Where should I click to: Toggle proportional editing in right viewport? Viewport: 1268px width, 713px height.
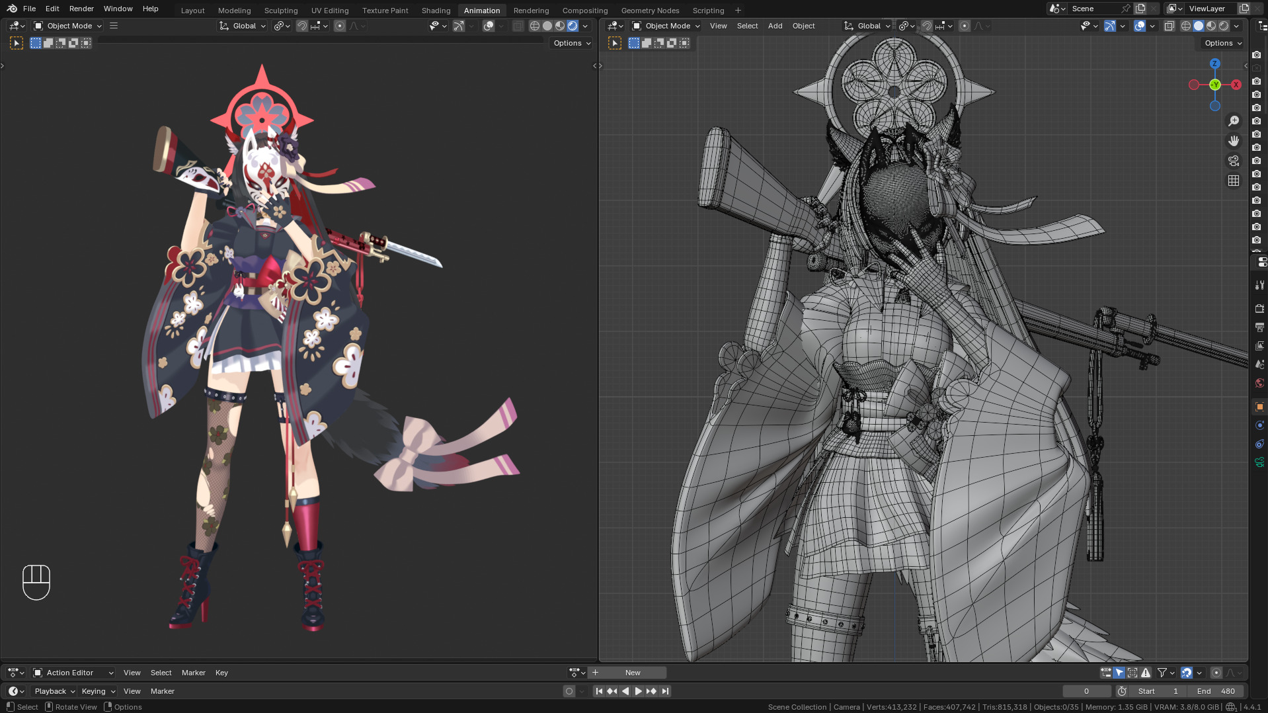tap(964, 26)
